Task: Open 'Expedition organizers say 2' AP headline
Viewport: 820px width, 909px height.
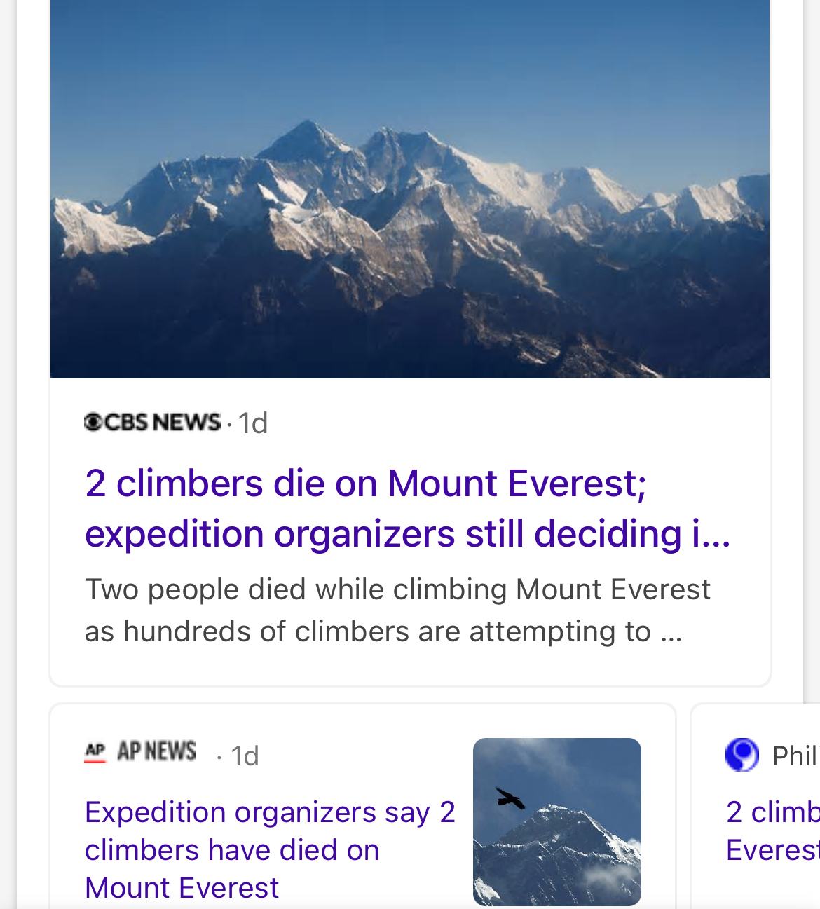Action: point(270,812)
